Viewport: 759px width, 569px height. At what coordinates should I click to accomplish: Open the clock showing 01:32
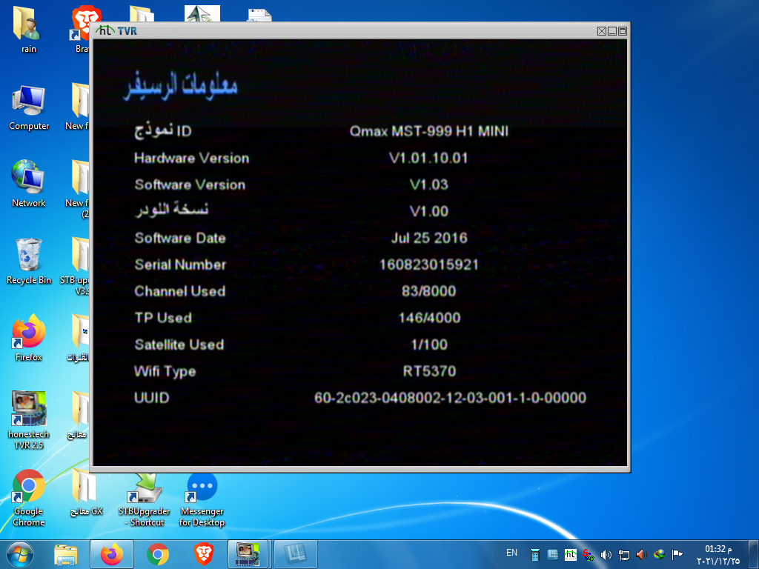pos(718,554)
